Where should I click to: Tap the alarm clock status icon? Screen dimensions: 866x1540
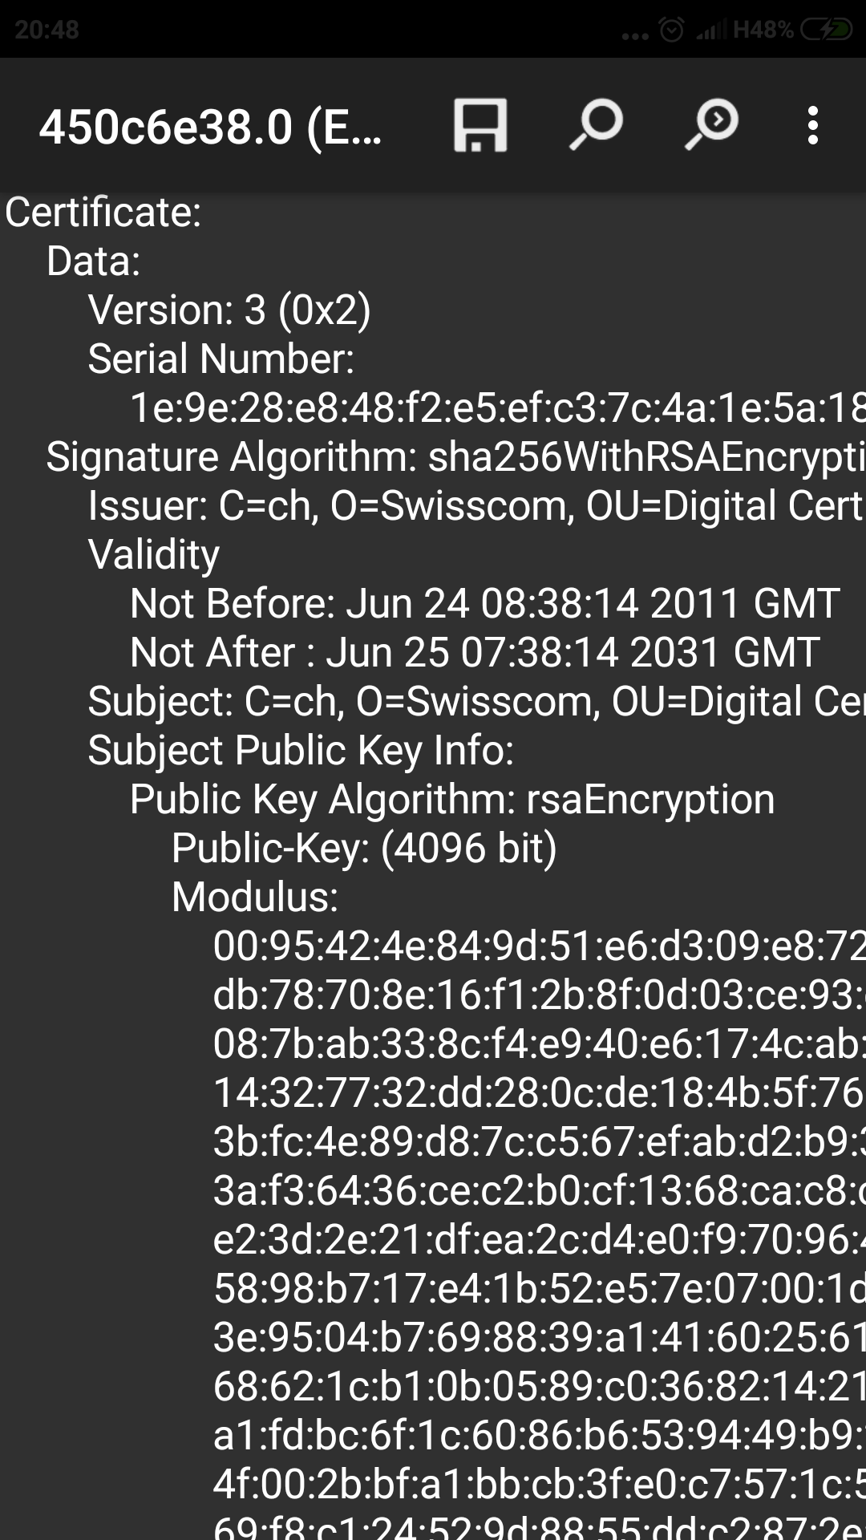pyautogui.click(x=671, y=30)
